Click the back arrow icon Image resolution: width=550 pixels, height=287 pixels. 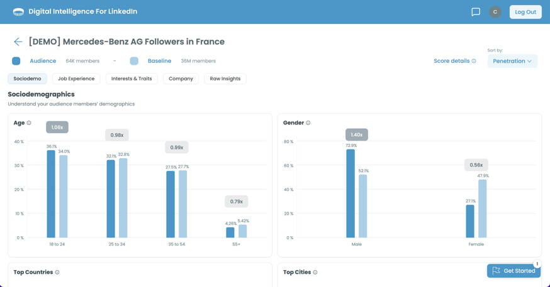18,42
